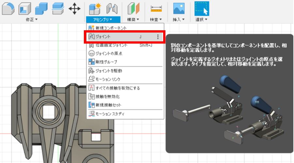Open the 挿入 dropdown
This screenshot has width=294, height=163.
coord(179,20)
